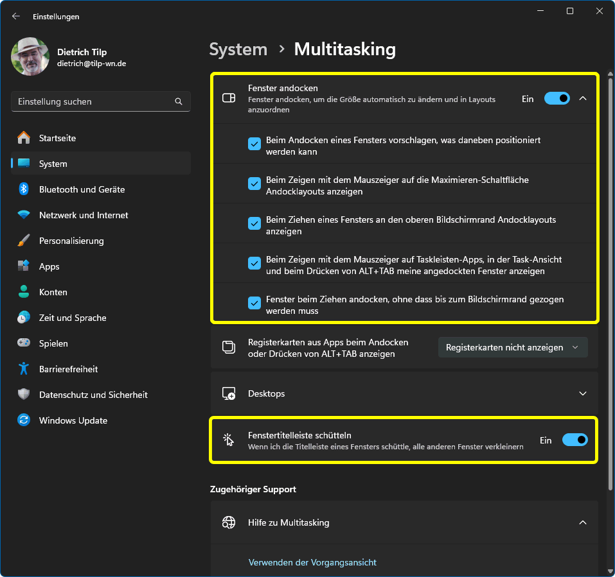The image size is (615, 577).
Task: Click the Datenschutz und Sicherheit shield icon
Action: pos(24,395)
